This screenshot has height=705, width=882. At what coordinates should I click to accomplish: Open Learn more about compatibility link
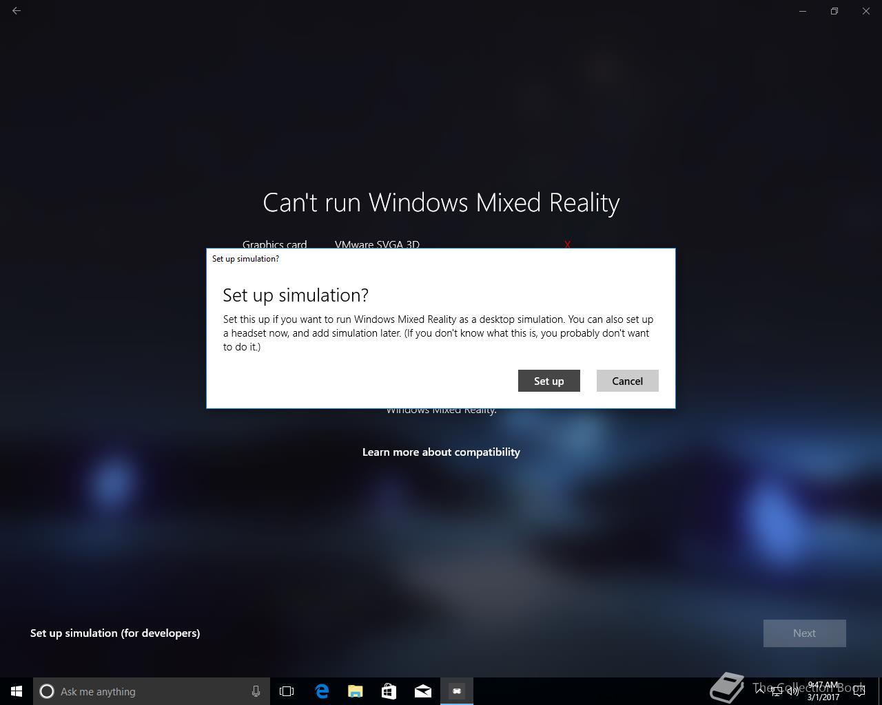point(441,452)
